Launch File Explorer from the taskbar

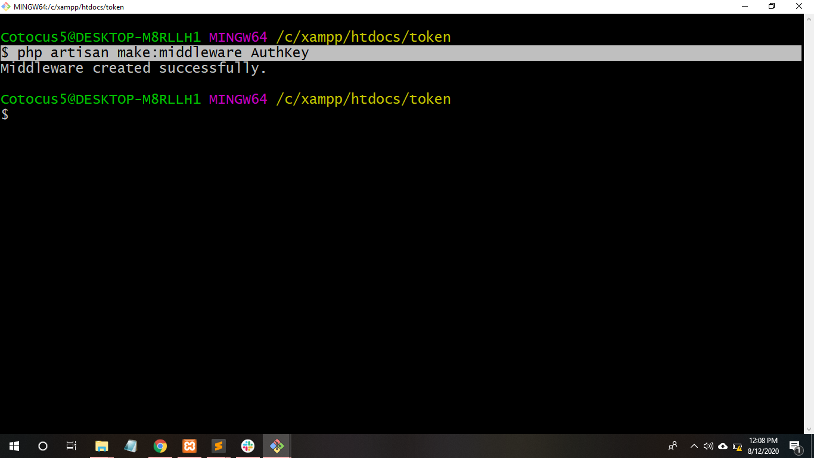pyautogui.click(x=101, y=446)
